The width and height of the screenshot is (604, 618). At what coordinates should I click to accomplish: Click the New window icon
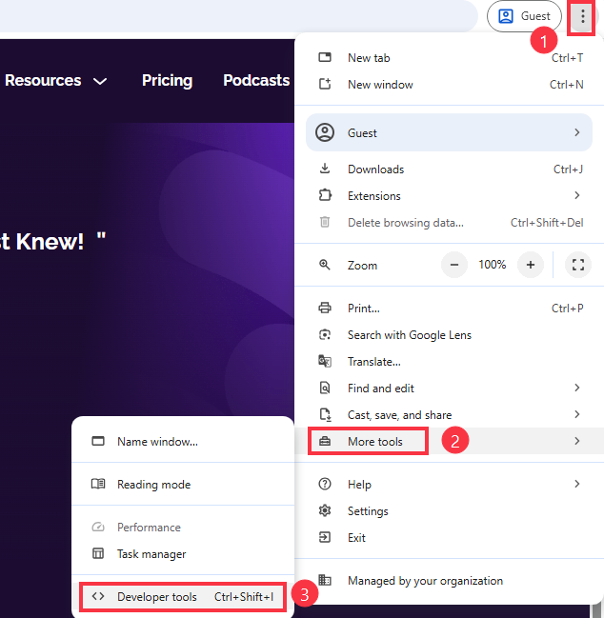325,84
